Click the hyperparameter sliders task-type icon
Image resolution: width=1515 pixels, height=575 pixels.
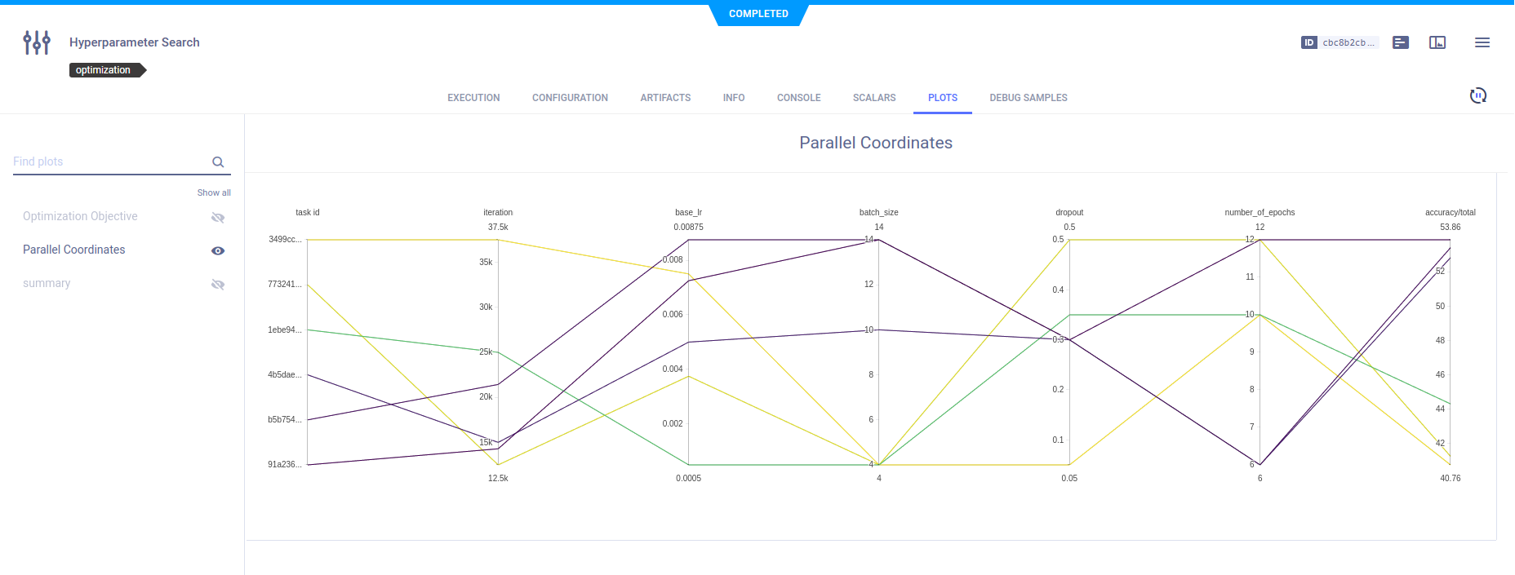[x=37, y=42]
